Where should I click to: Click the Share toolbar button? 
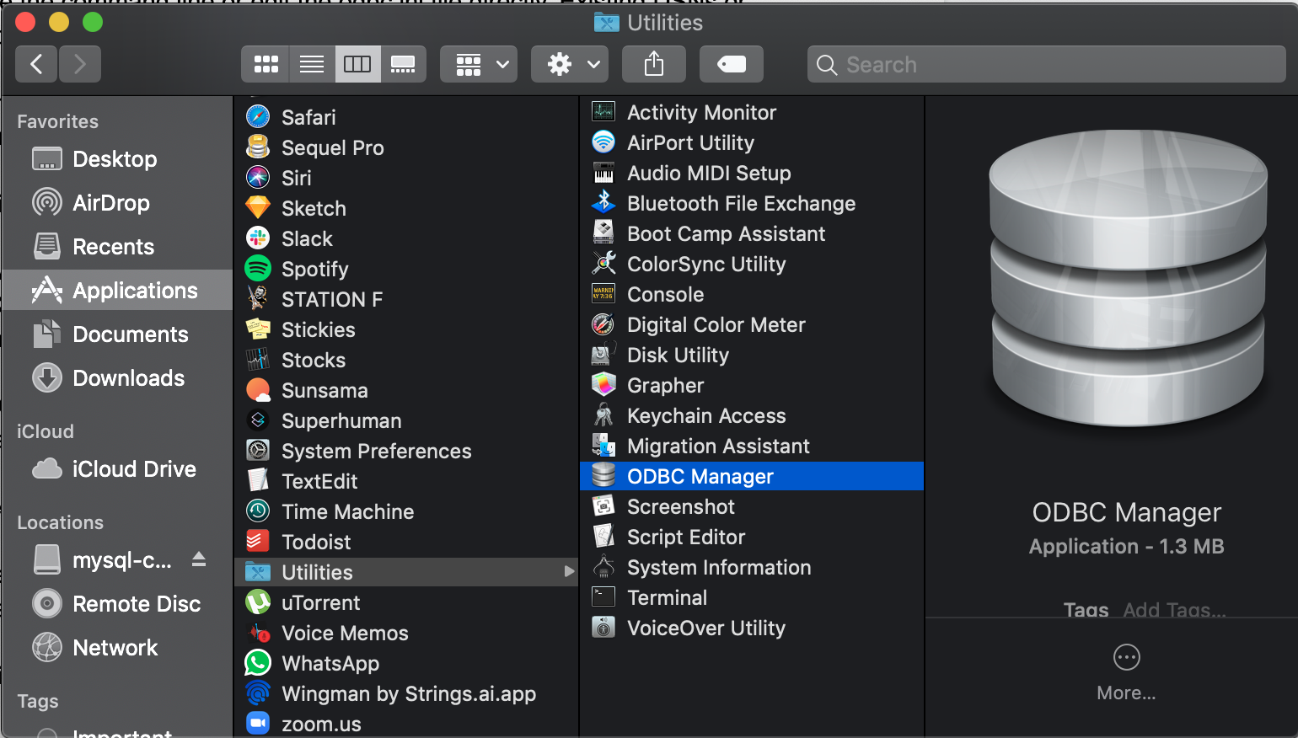click(x=654, y=64)
